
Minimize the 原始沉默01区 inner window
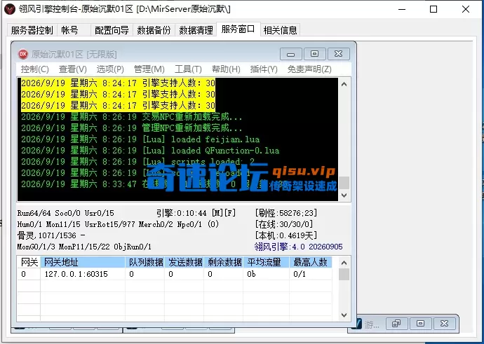click(x=290, y=54)
